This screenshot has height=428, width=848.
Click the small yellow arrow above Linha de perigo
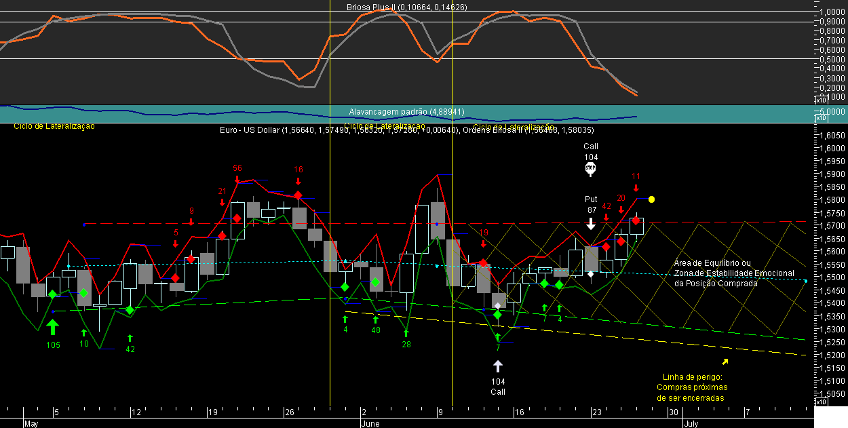[x=725, y=362]
